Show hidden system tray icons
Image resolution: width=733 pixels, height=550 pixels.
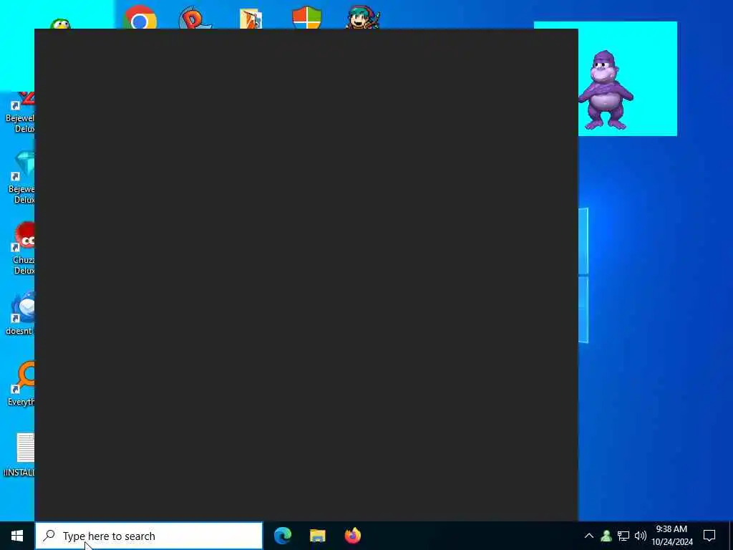[589, 536]
